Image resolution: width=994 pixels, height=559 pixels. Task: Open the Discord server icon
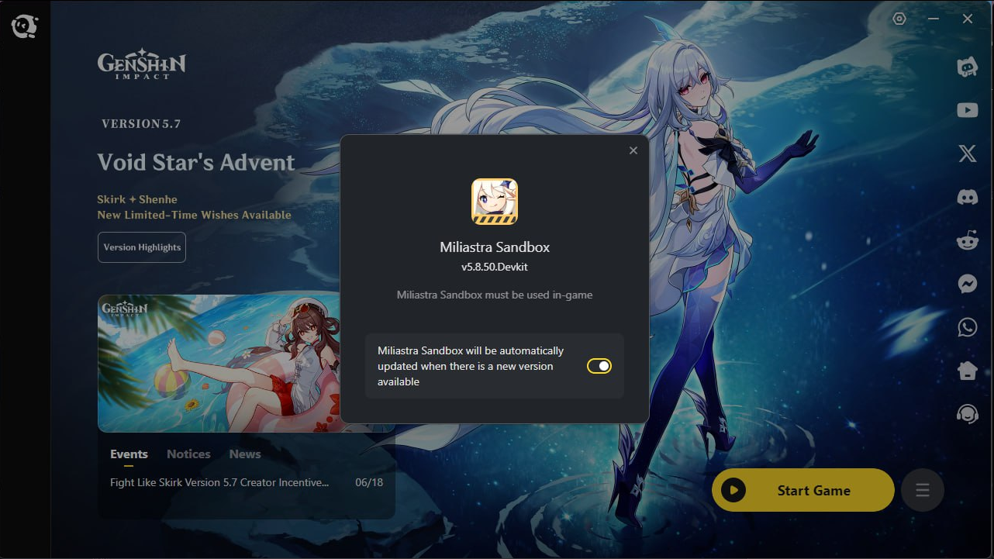click(x=968, y=197)
